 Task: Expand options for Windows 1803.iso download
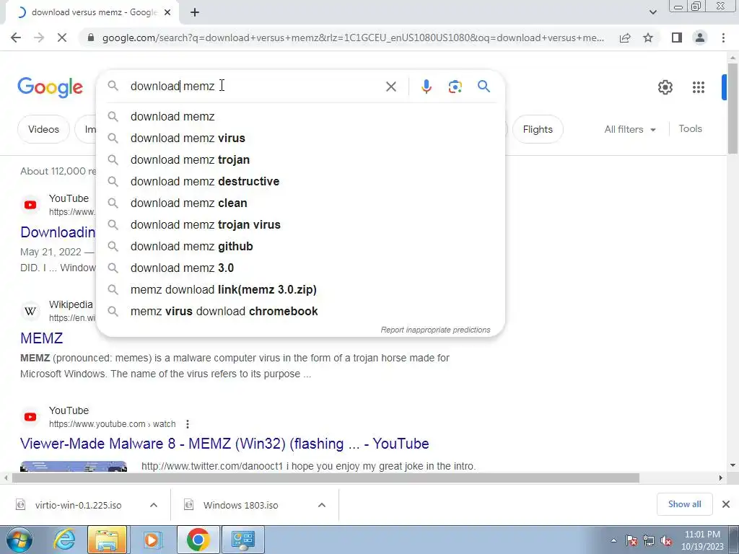[321, 505]
